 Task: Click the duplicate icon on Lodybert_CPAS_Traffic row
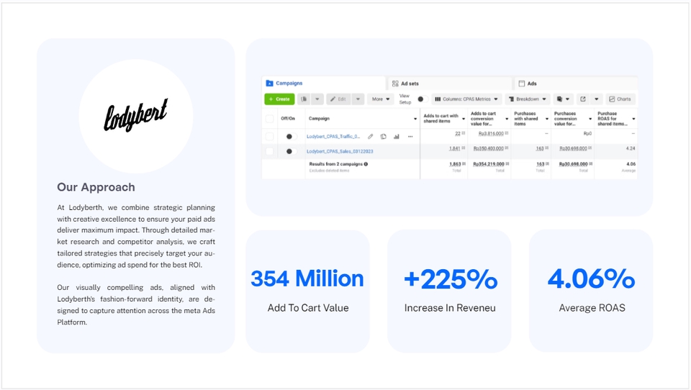click(384, 137)
